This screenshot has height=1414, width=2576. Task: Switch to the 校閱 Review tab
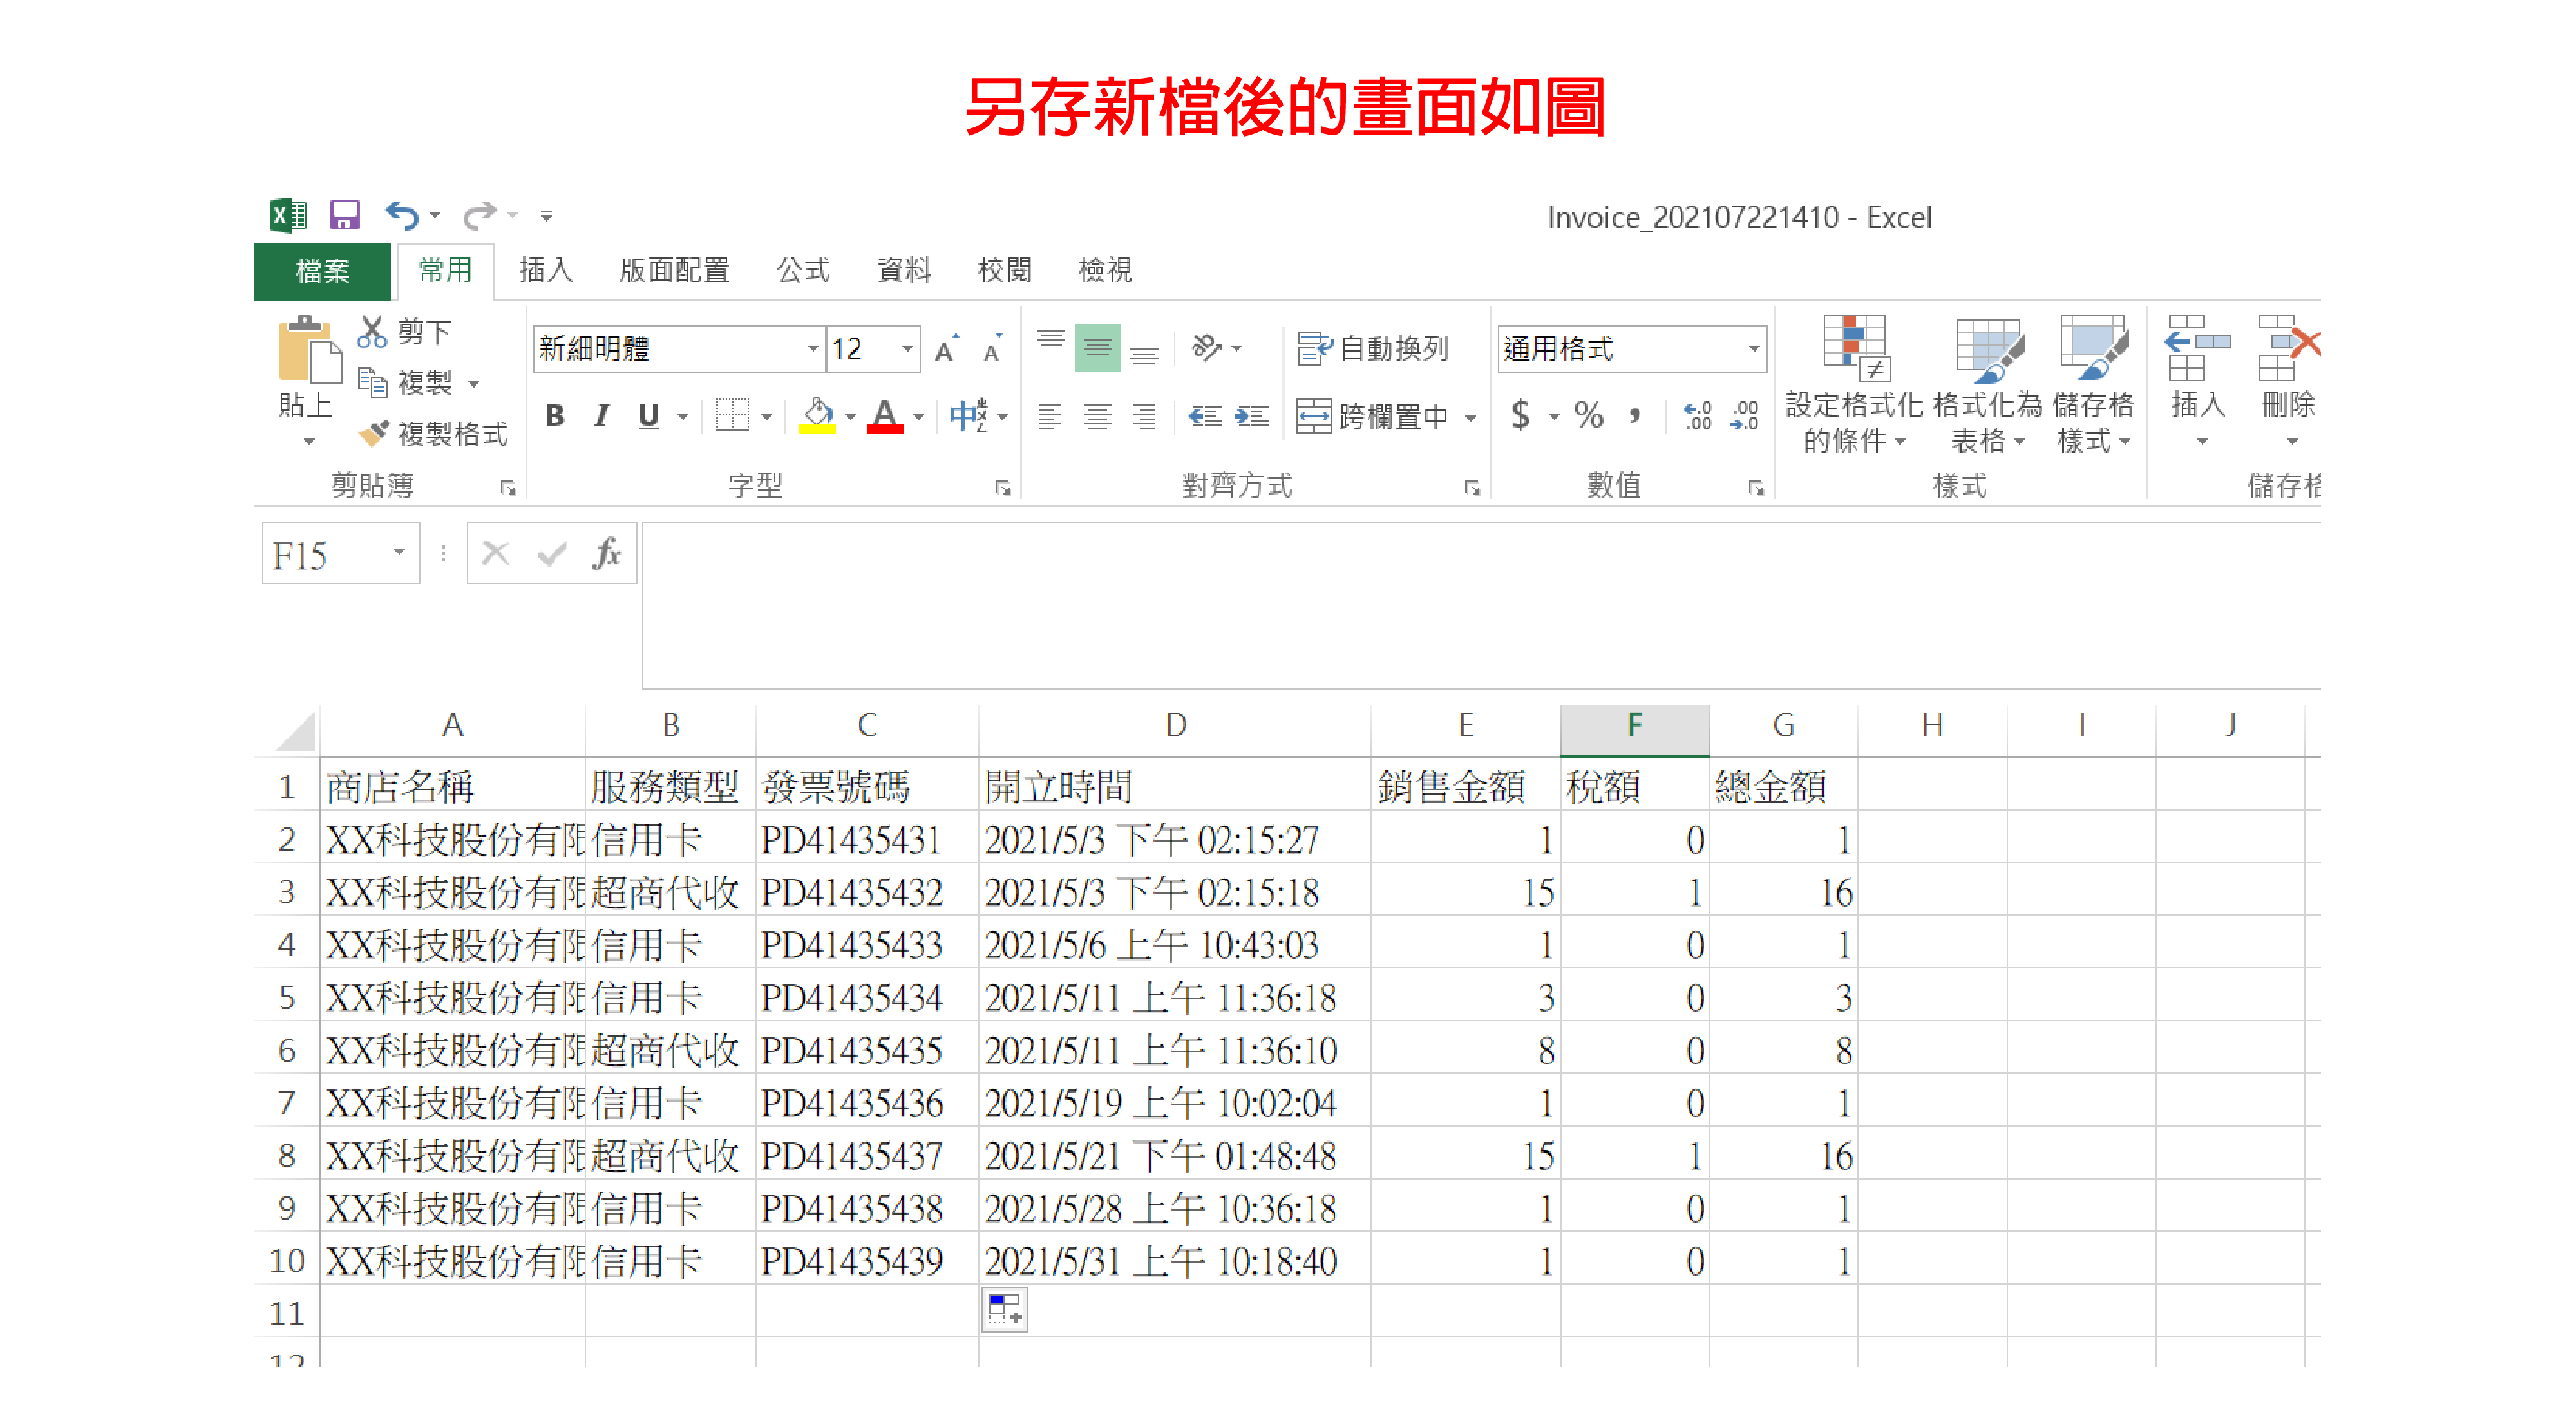[1004, 269]
